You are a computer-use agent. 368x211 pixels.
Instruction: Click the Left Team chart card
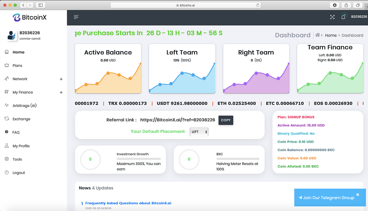(x=182, y=68)
